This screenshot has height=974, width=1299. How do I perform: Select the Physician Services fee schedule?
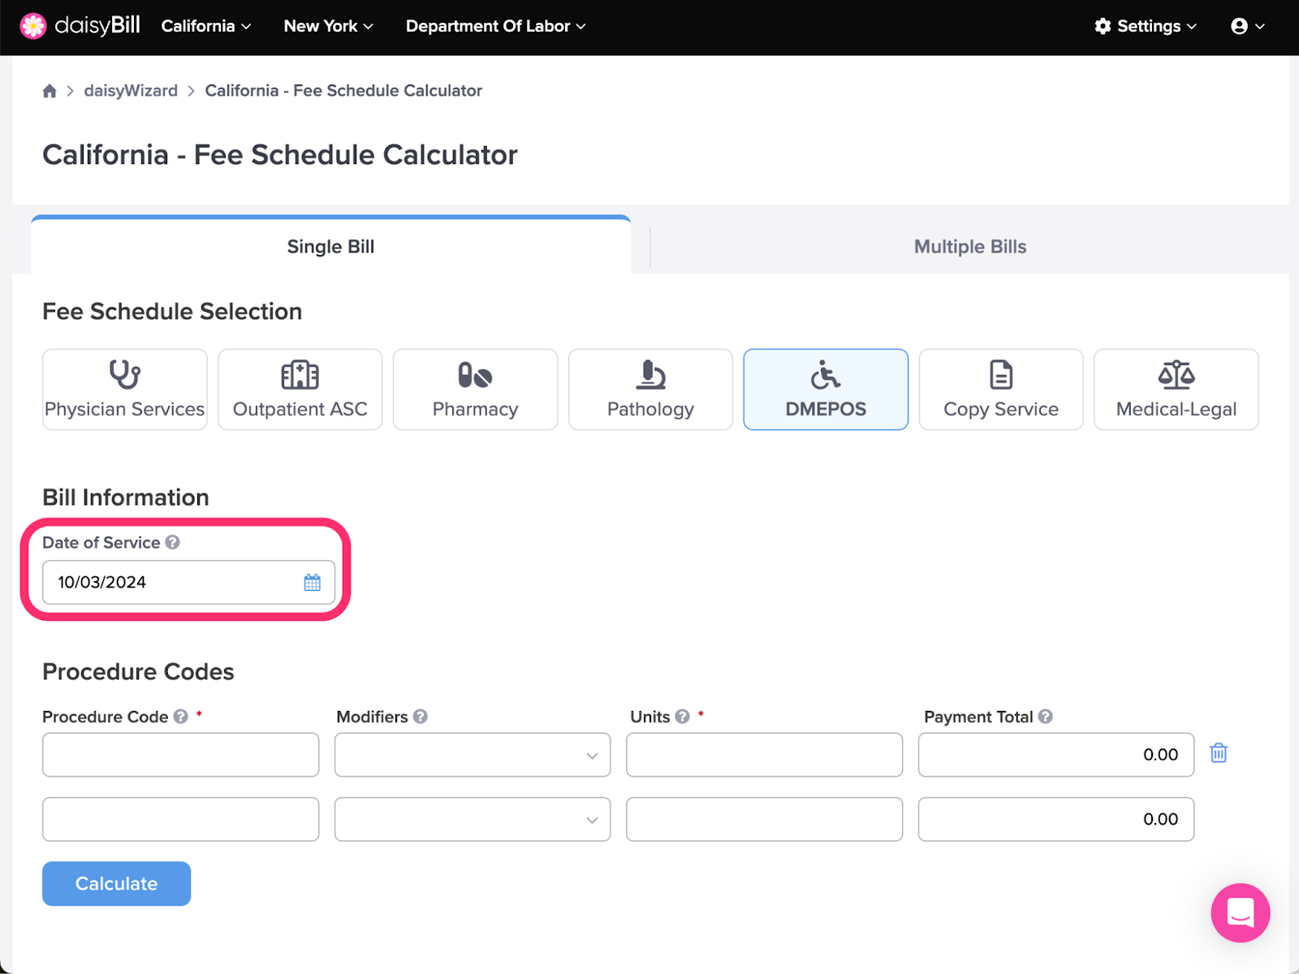point(125,390)
